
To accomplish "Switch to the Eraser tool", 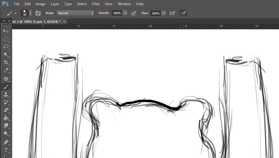I will (x=6, y=110).
